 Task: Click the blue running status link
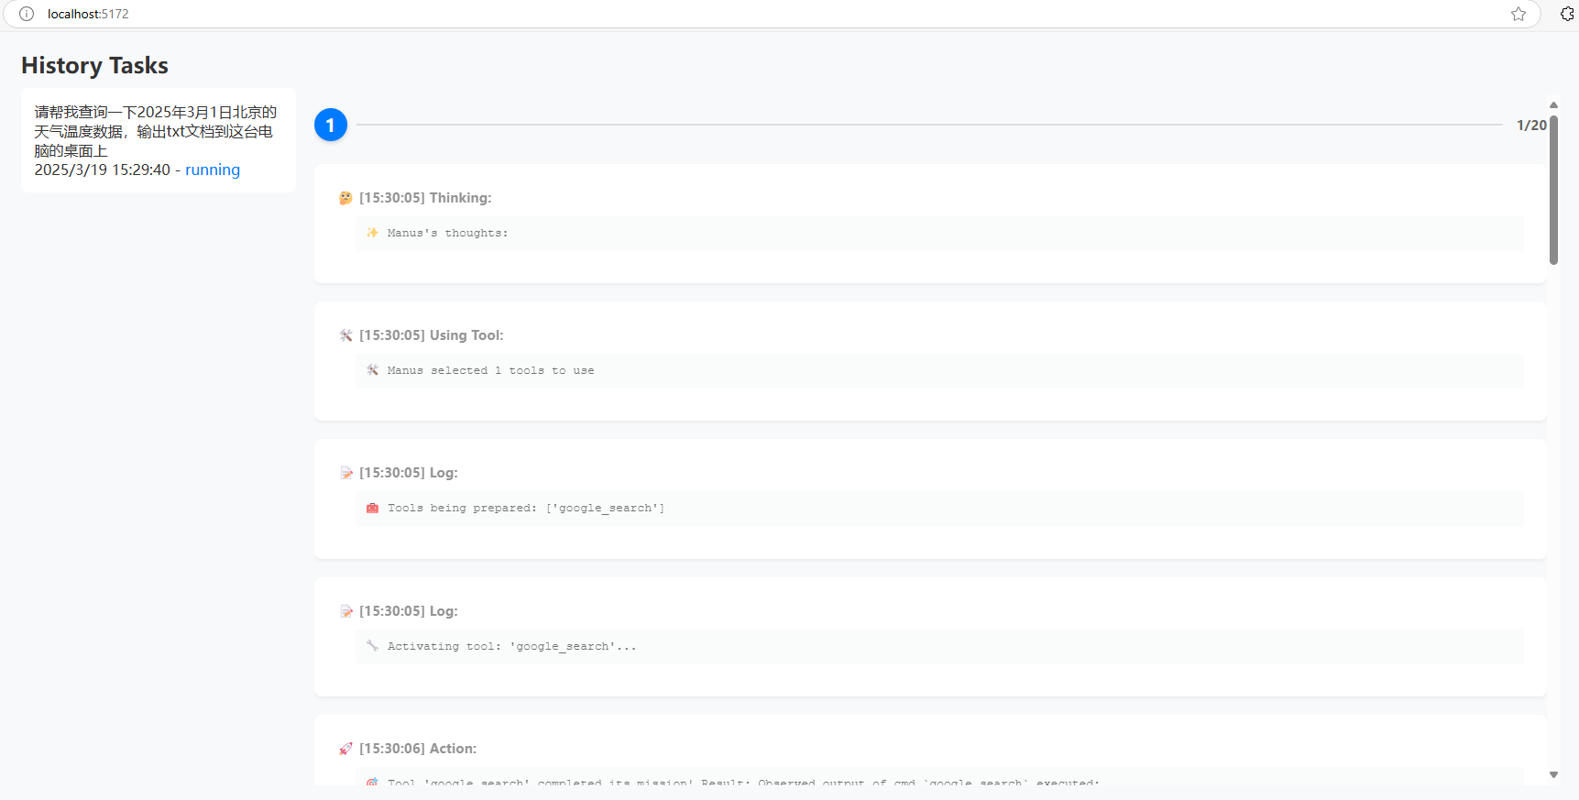click(213, 170)
